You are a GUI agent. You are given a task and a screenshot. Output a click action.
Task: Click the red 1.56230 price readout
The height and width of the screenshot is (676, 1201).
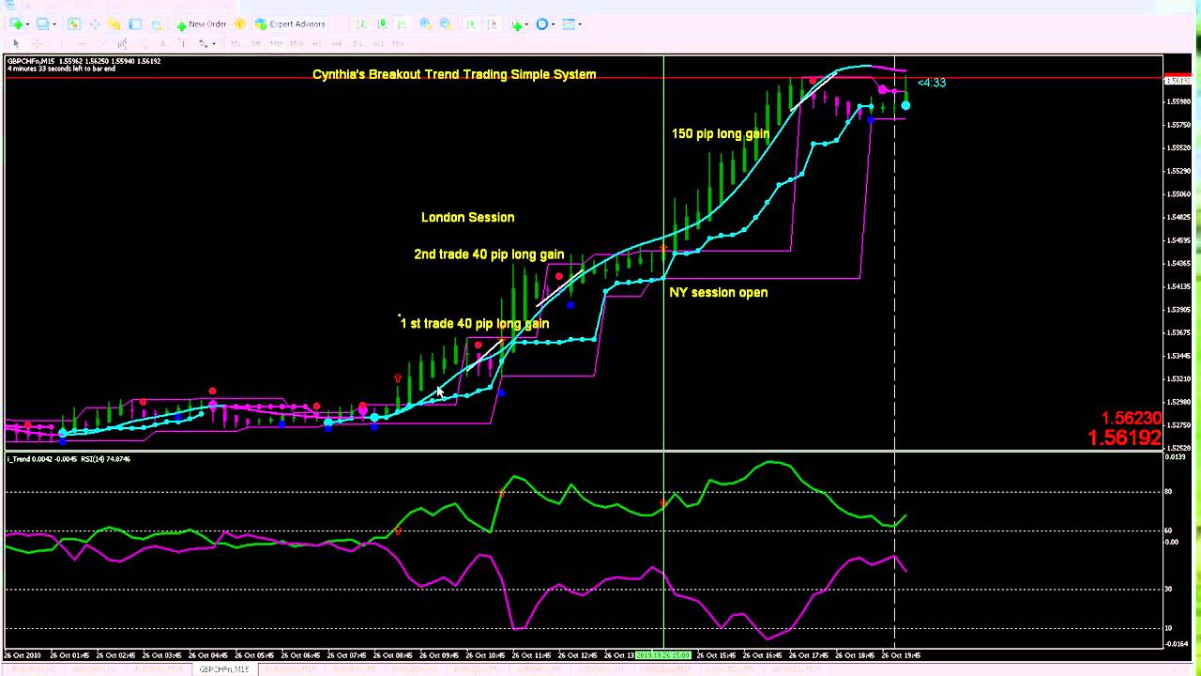[1132, 419]
